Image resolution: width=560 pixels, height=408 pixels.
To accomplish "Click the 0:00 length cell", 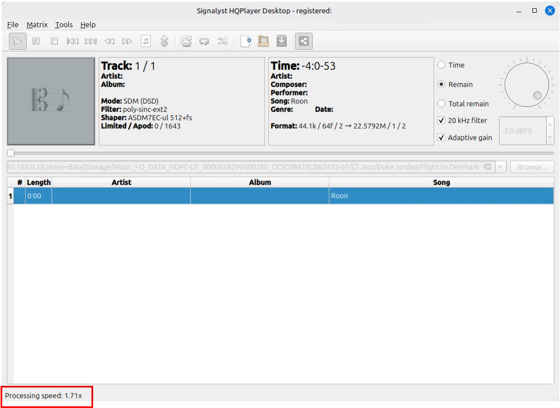I will 39,196.
